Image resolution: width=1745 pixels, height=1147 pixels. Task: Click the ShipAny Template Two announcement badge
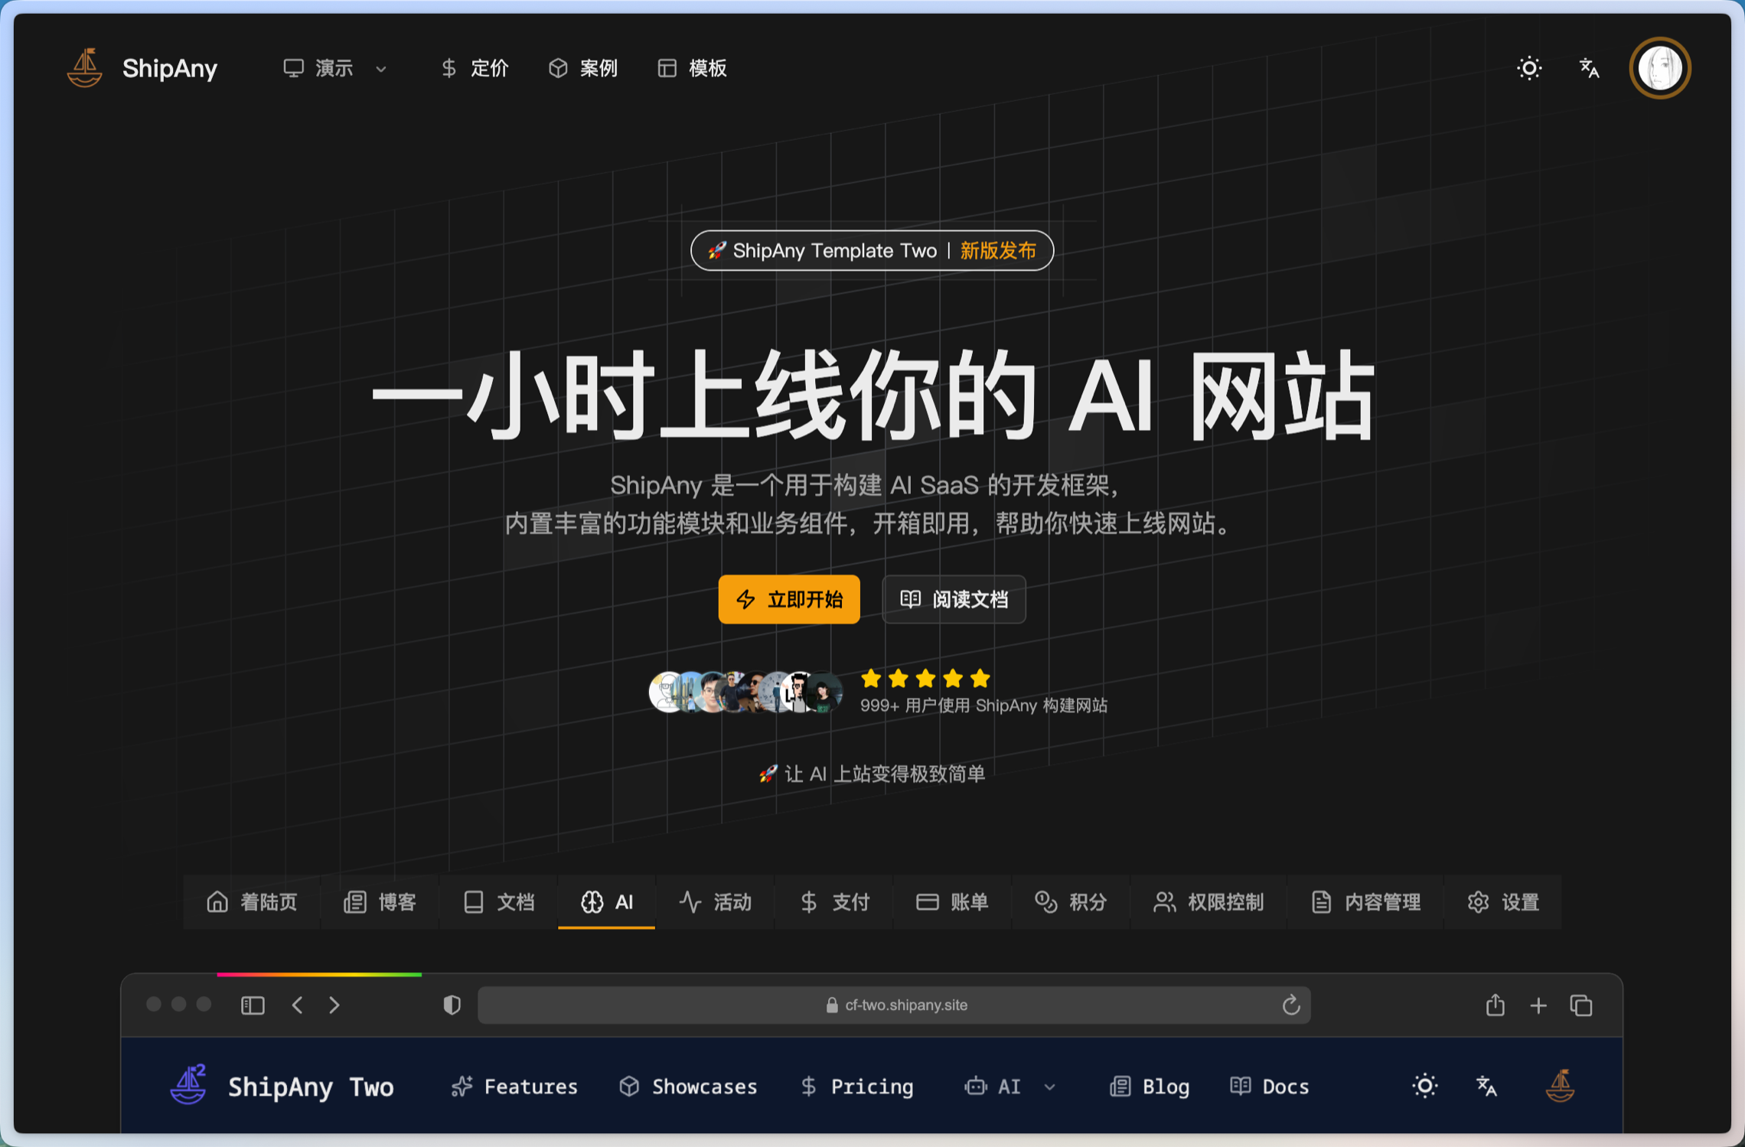872,251
